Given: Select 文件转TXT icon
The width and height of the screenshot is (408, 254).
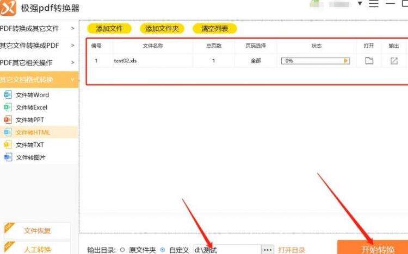Looking at the screenshot, I should pyautogui.click(x=8, y=144).
